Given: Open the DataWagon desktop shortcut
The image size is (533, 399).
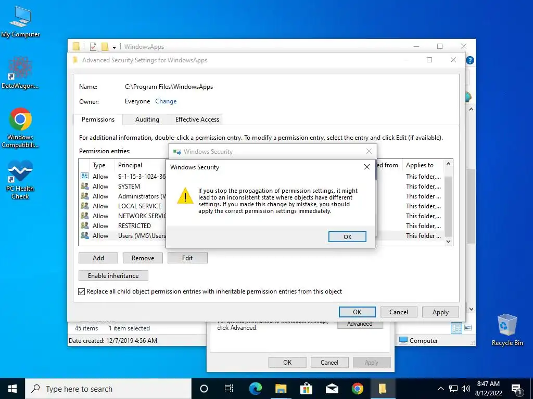Looking at the screenshot, I should click(20, 73).
